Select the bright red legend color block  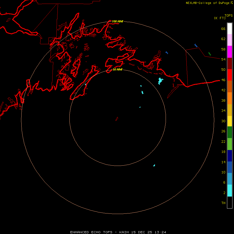(230, 75)
